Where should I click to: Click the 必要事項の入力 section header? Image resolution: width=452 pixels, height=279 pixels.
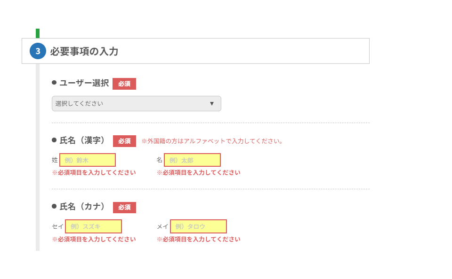pyautogui.click(x=84, y=51)
